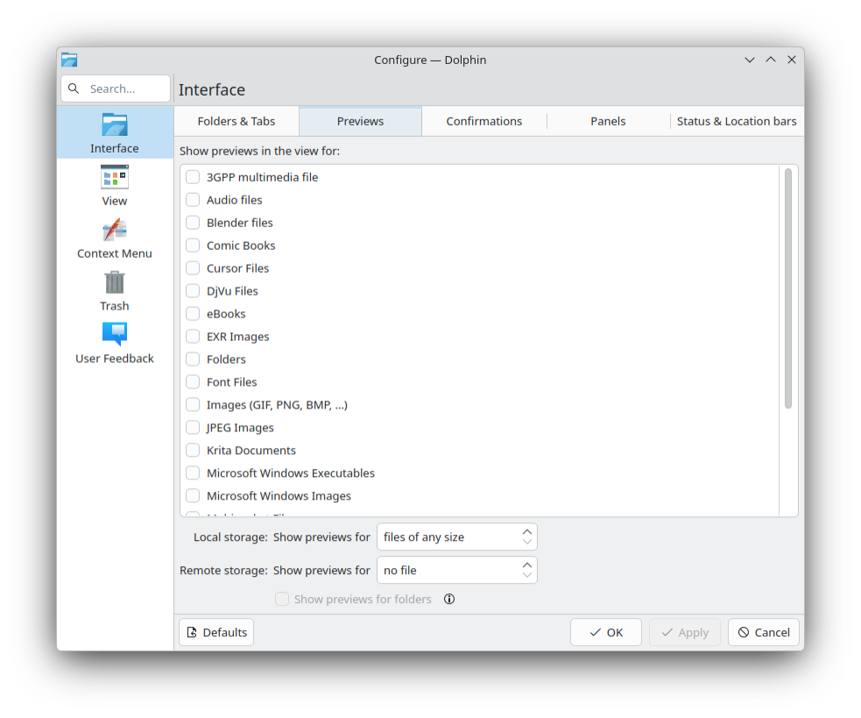The image size is (861, 718).
Task: Enable Comic Books previews
Action: tap(193, 245)
